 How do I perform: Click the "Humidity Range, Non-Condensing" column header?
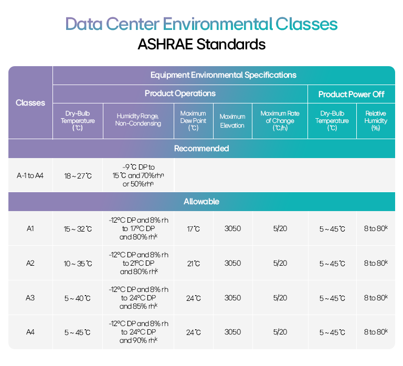137,119
